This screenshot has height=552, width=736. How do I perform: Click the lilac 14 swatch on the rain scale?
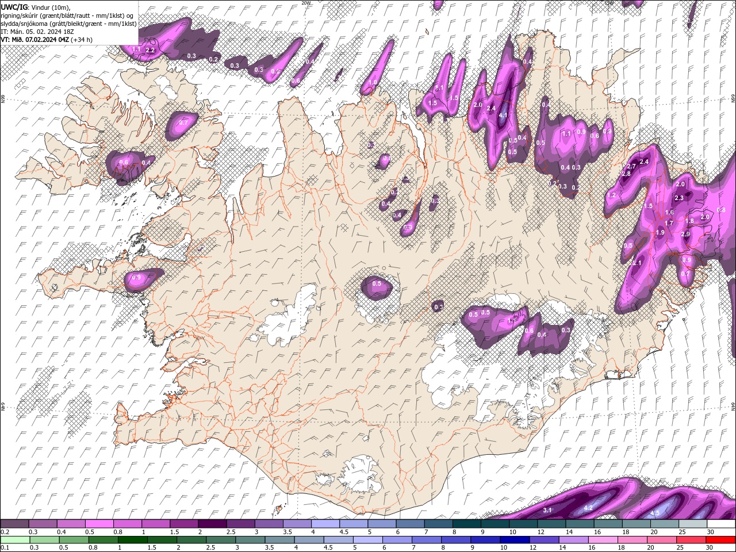tap(573, 540)
